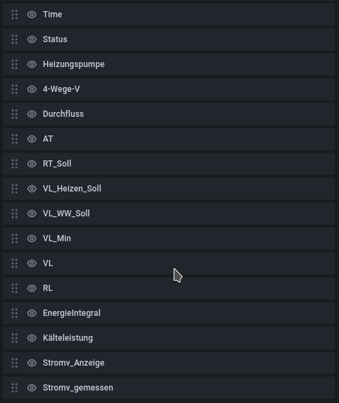This screenshot has height=403, width=339.
Task: Hide the EnergieIntegral field
Action: (x=32, y=313)
